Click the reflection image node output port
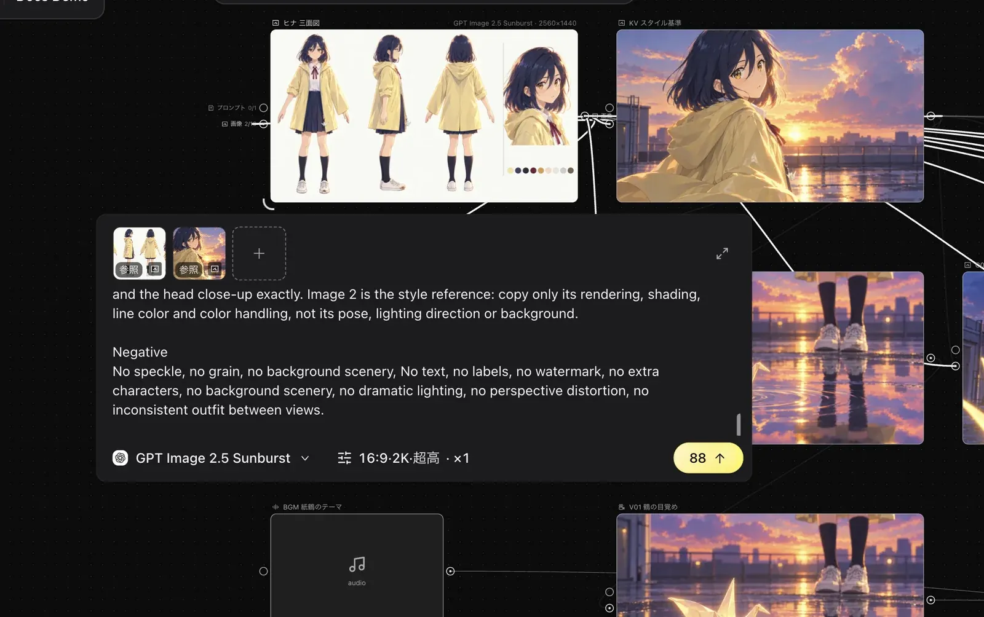The height and width of the screenshot is (617, 984). (x=930, y=358)
